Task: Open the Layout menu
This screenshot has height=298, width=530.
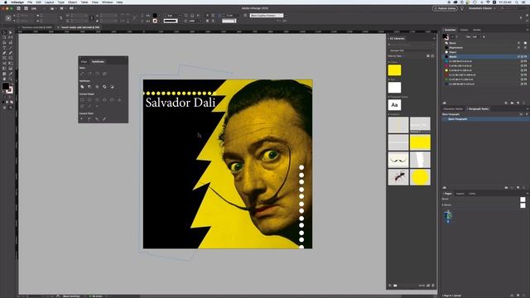Action: (x=50, y=2)
